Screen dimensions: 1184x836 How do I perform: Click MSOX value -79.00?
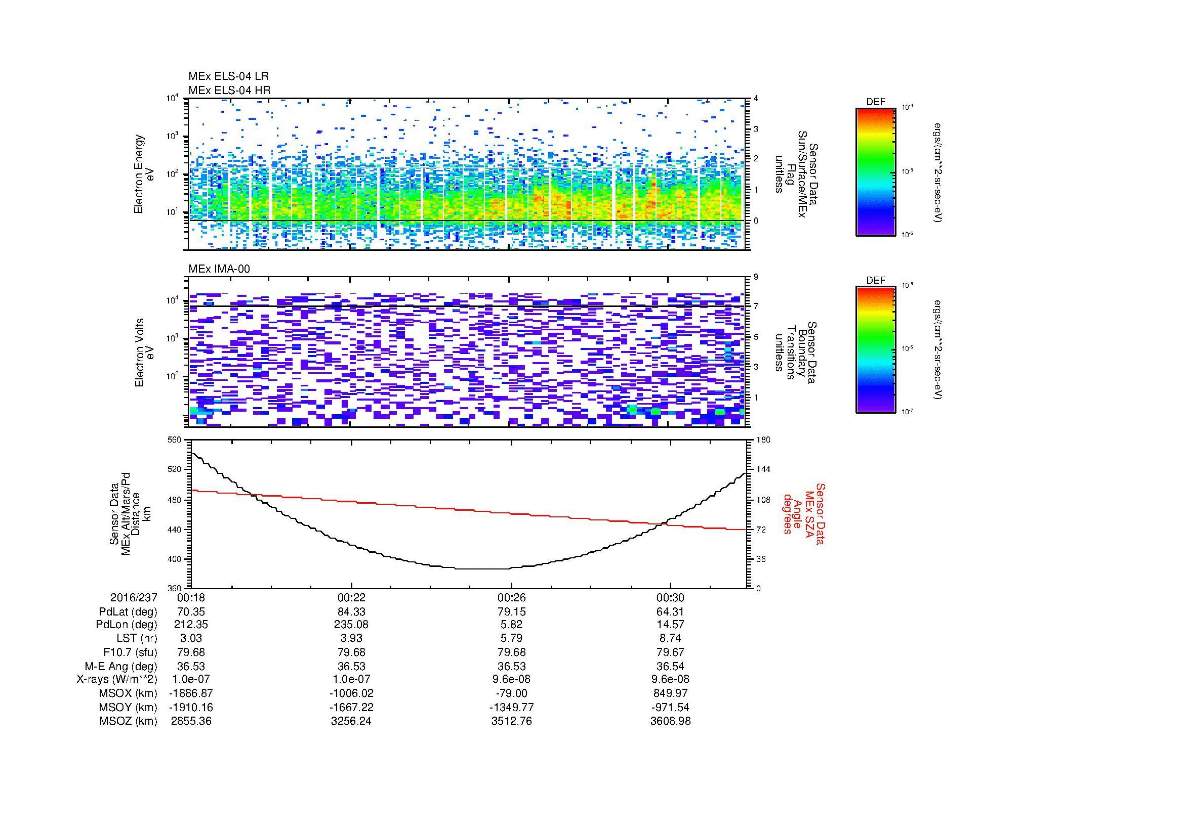[511, 693]
